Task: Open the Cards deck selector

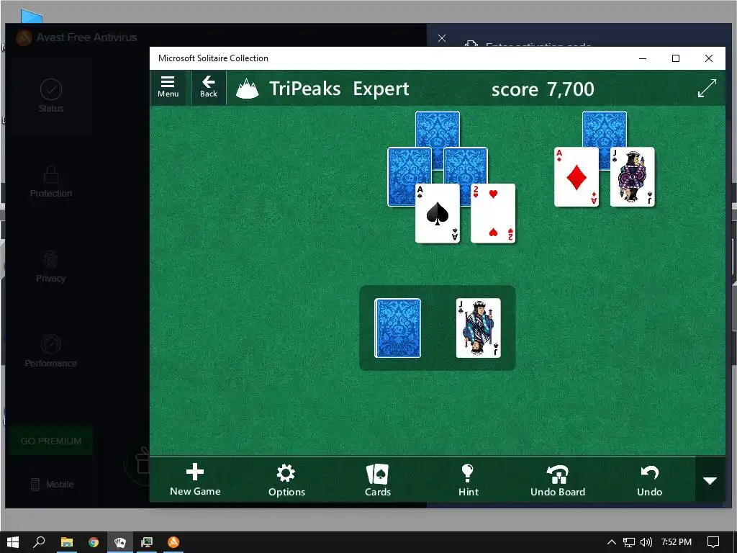Action: (377, 480)
